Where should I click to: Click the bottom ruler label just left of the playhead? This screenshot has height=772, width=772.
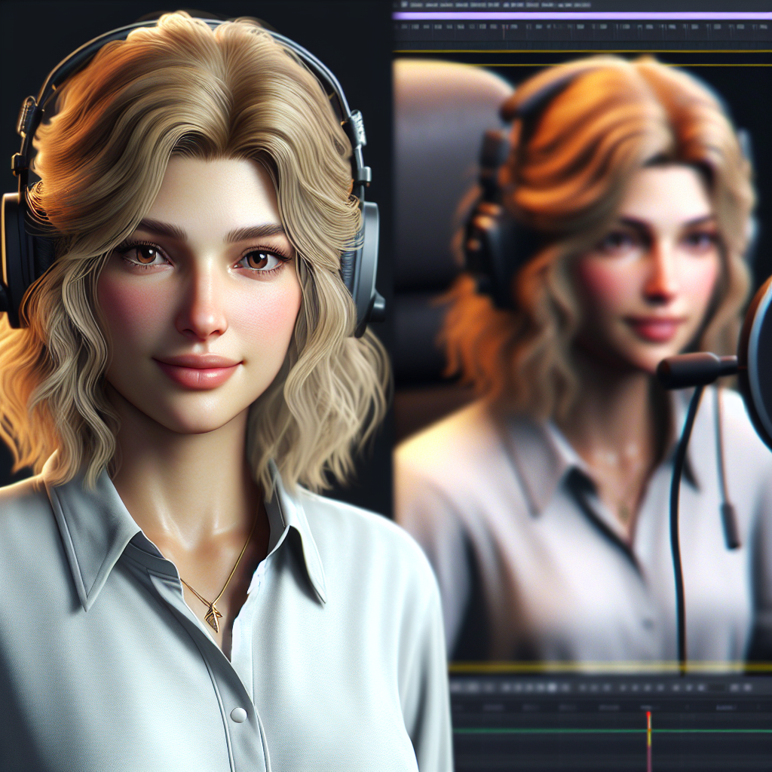[609, 708]
